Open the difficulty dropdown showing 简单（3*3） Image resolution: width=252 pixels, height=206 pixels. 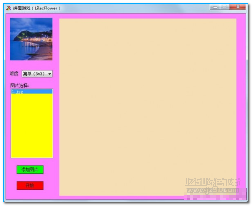click(x=37, y=74)
